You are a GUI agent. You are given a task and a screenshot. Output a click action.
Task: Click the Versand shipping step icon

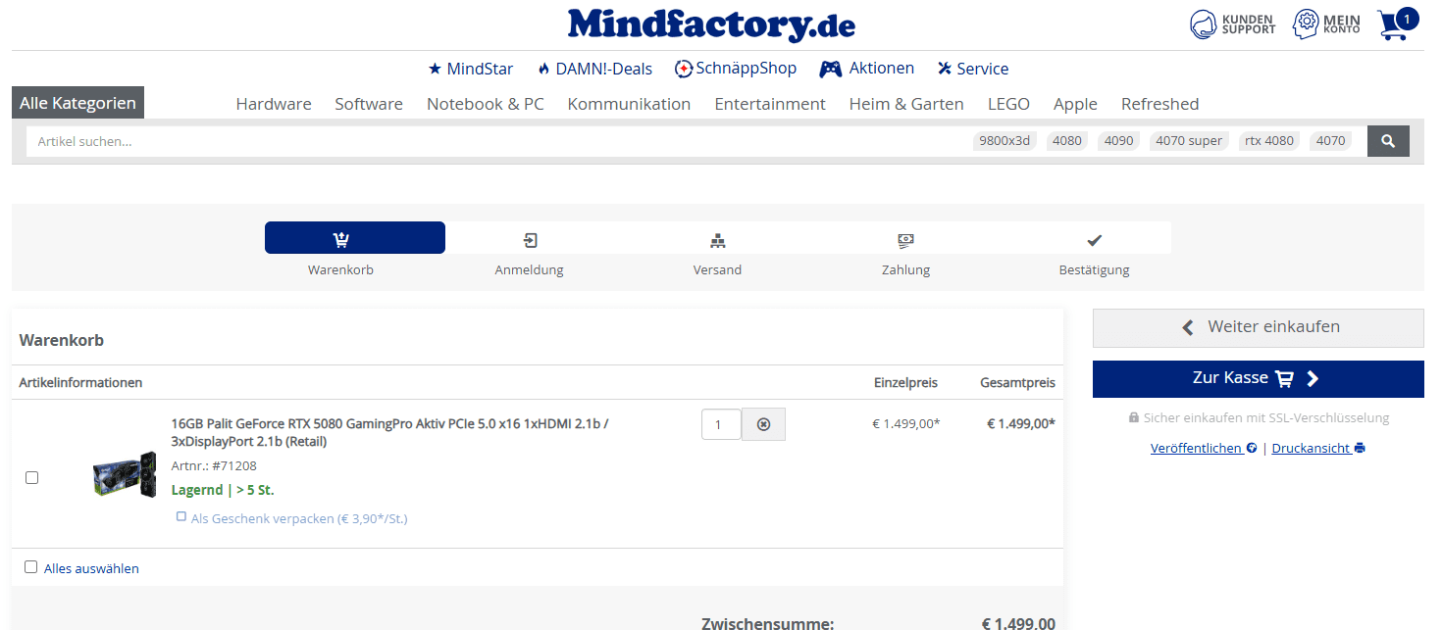[x=717, y=240]
